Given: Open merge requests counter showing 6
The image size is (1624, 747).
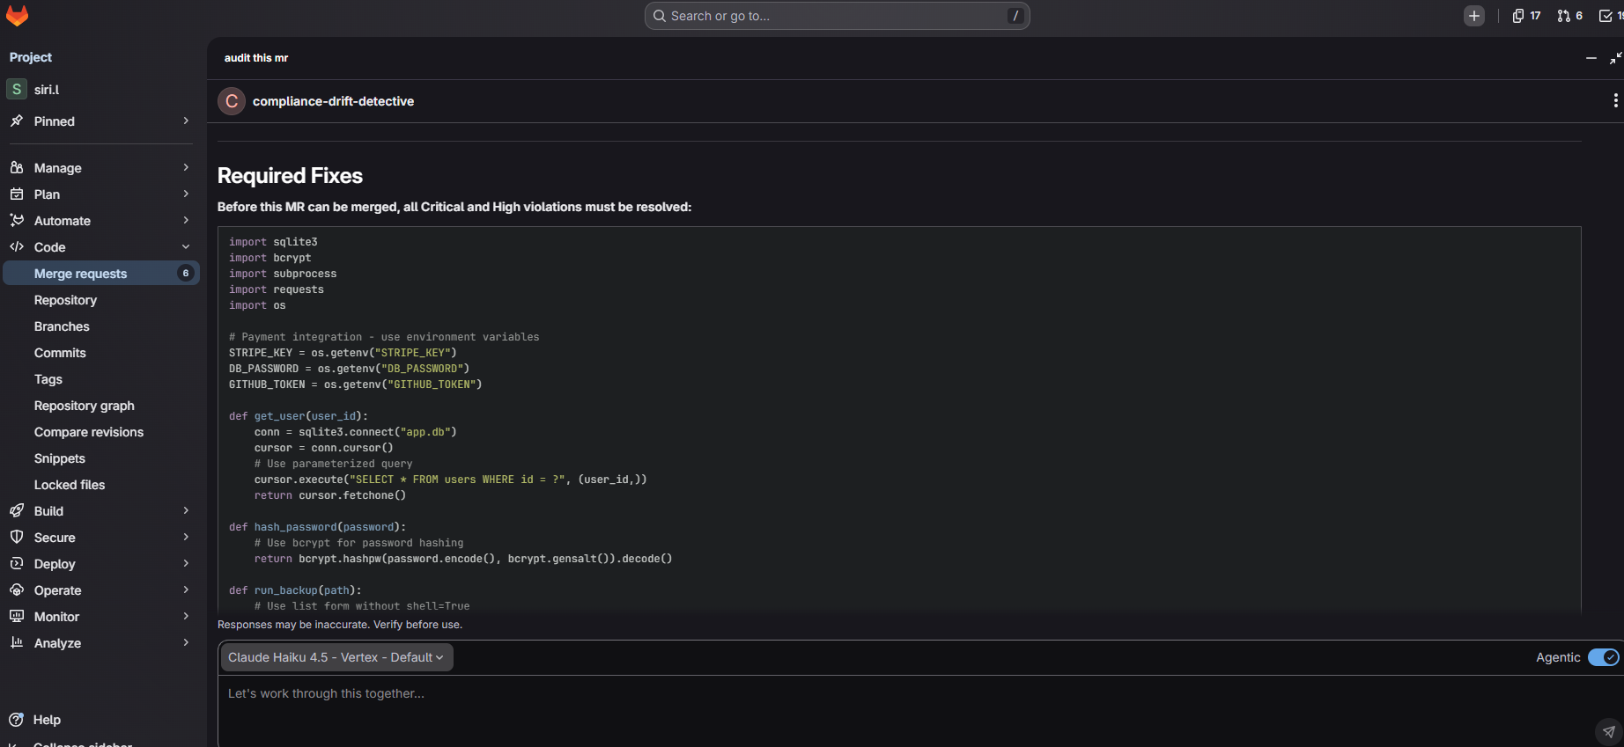Looking at the screenshot, I should click(x=1569, y=16).
